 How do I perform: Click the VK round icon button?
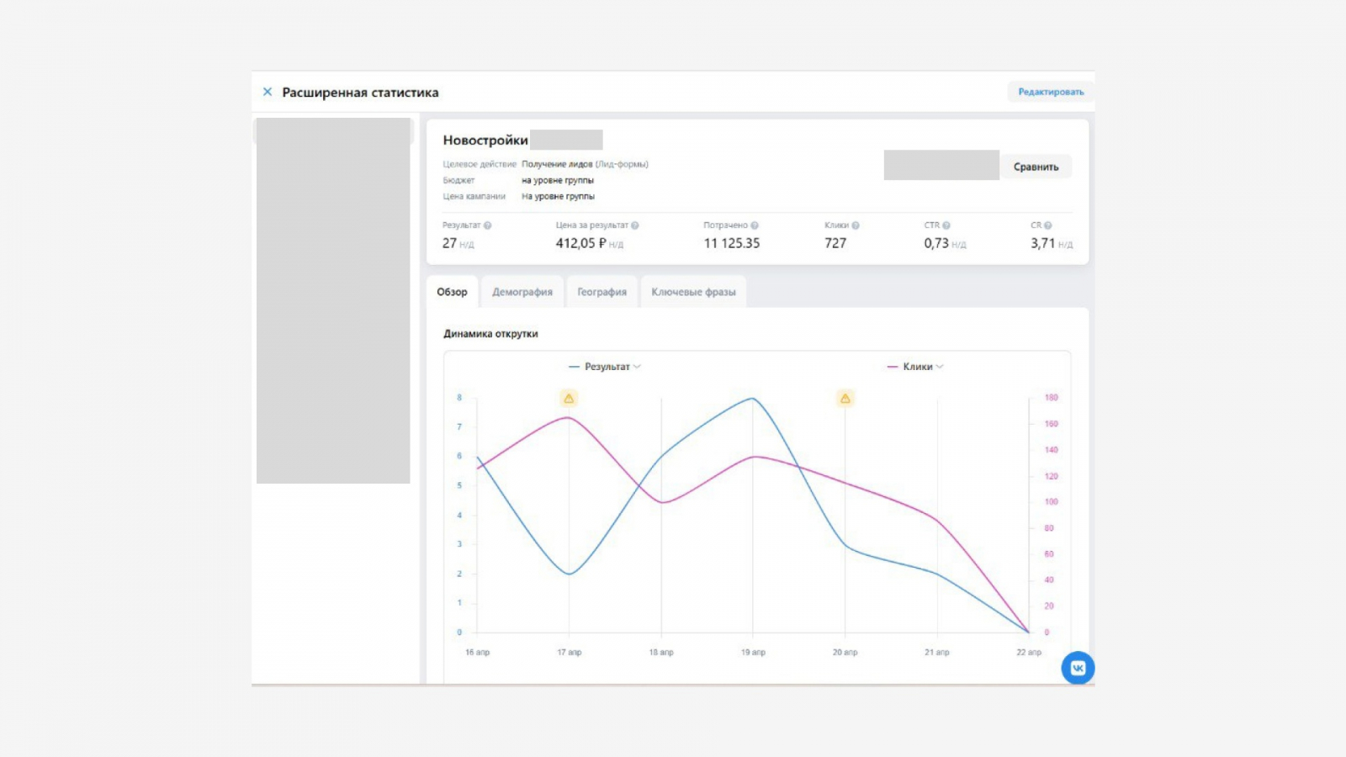[1078, 668]
